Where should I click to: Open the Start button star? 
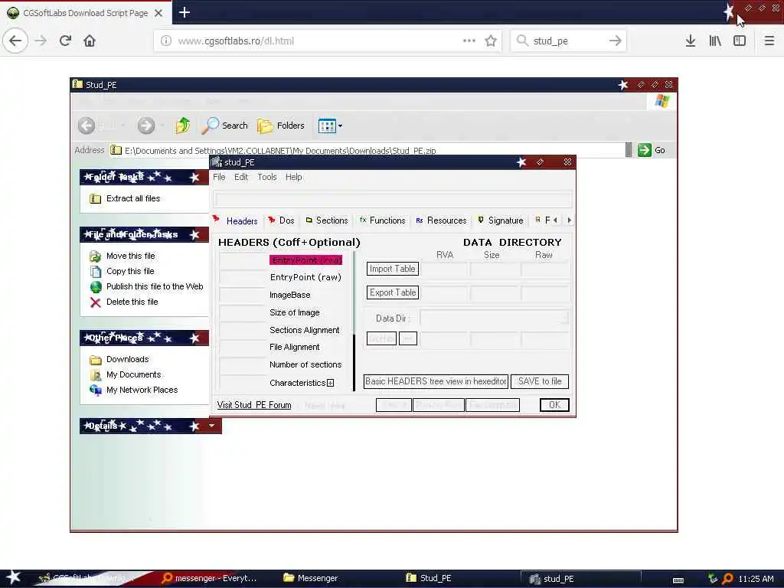pyautogui.click(x=14, y=577)
